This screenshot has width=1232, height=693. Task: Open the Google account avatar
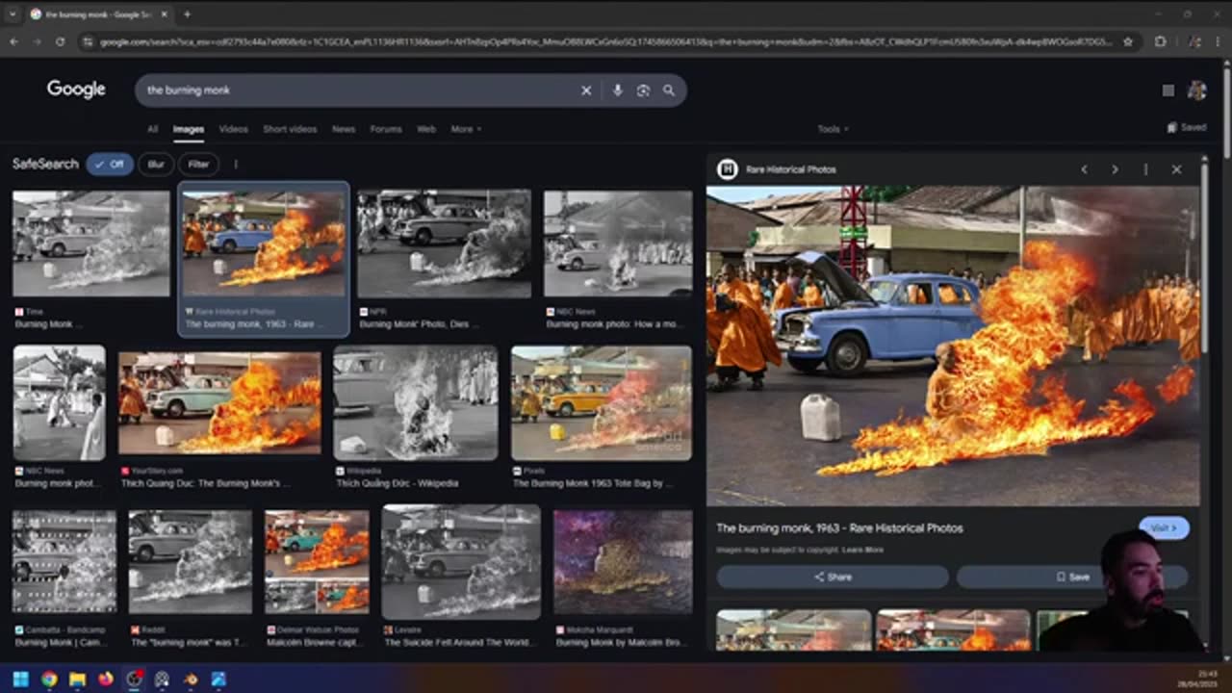(1197, 90)
